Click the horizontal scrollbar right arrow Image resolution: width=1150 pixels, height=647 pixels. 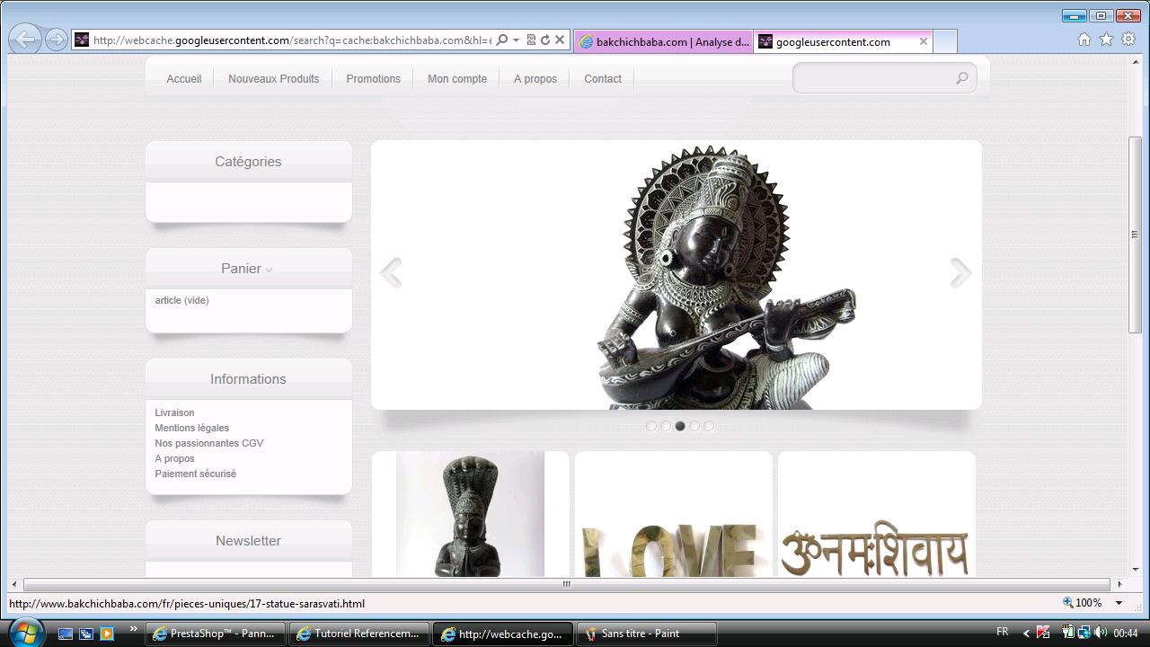1119,584
